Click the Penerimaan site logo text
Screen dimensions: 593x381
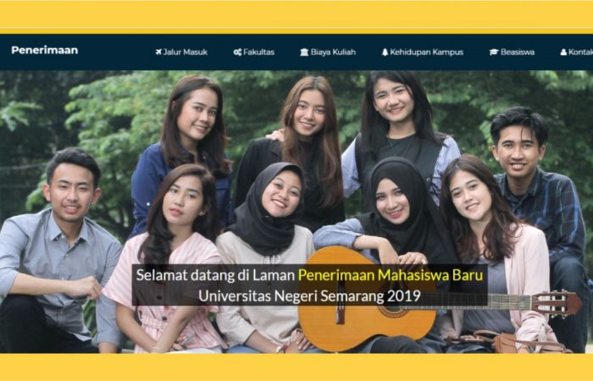[45, 50]
